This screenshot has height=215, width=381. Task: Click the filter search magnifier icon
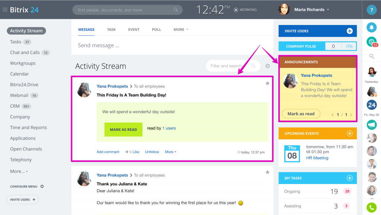click(253, 66)
